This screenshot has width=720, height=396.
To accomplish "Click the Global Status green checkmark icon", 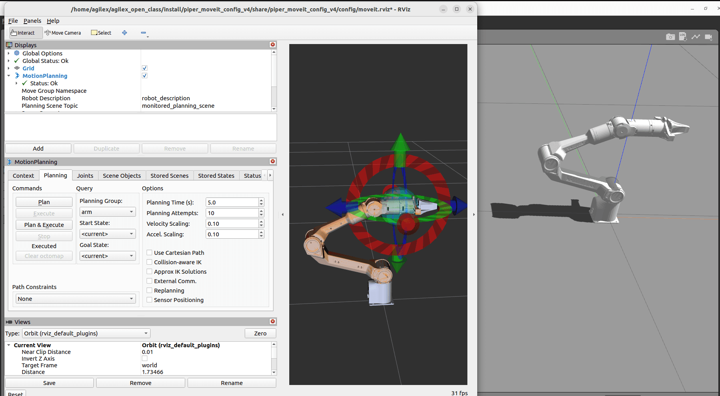I will point(17,61).
